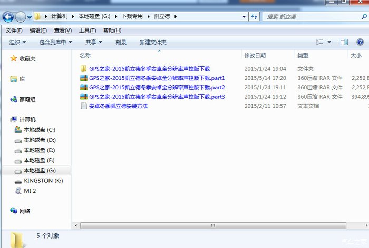Click the horizontal scrollbar thumb
369x248 pixels.
coord(213,225)
